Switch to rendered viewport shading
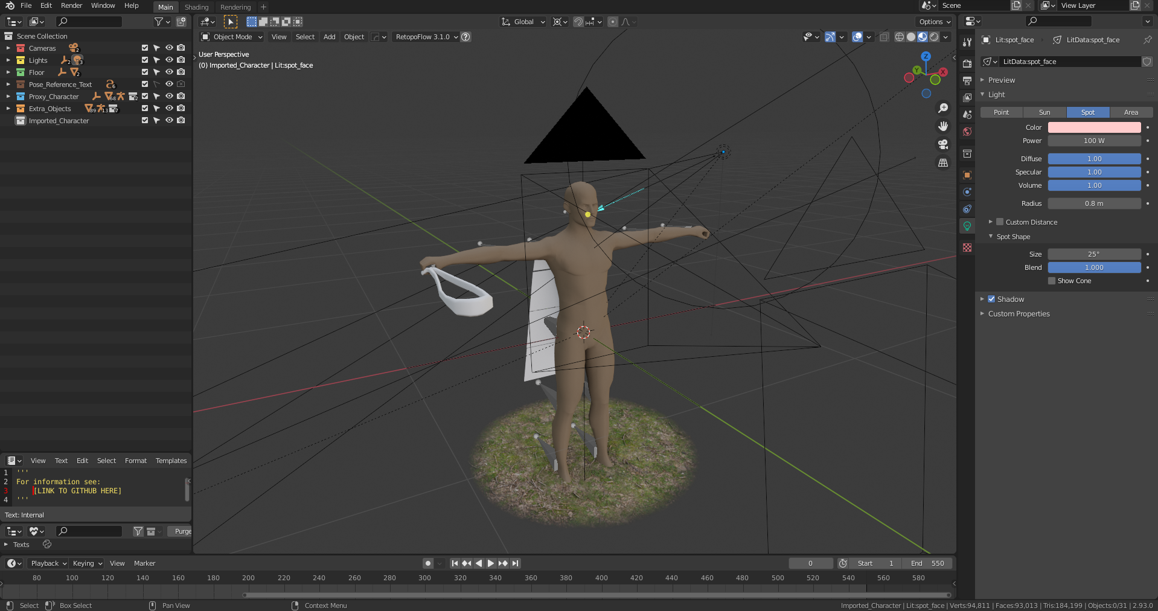 [934, 37]
